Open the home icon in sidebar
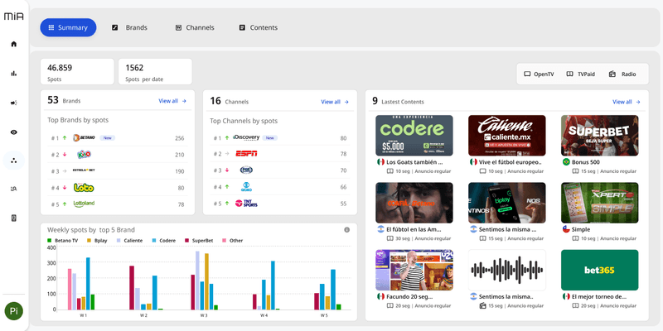663x331 pixels. [x=14, y=44]
